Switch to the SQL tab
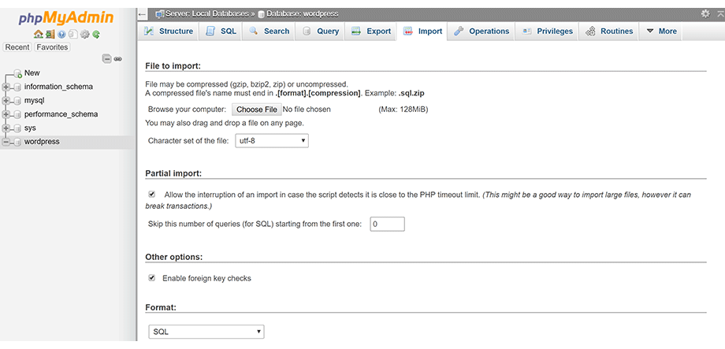725x349 pixels. coord(221,32)
